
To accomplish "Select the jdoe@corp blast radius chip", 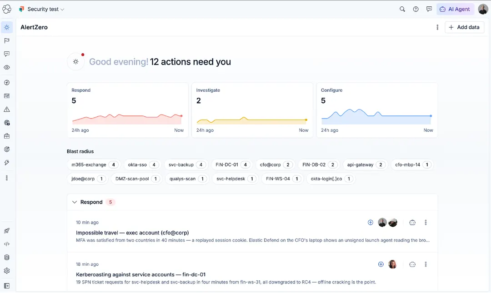I will [87, 179].
